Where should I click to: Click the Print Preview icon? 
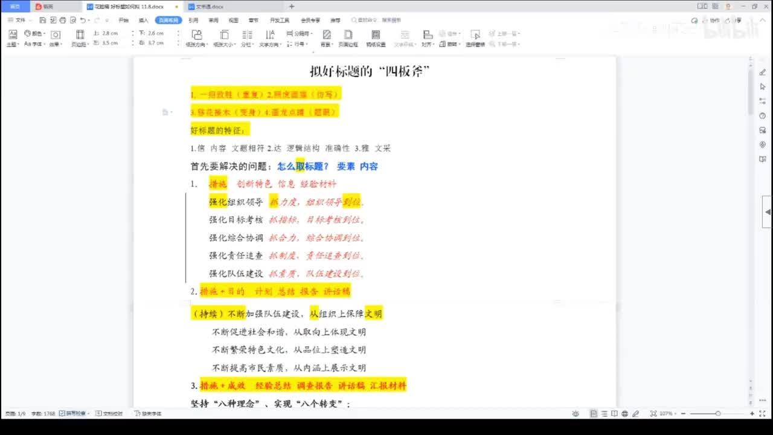[73, 20]
